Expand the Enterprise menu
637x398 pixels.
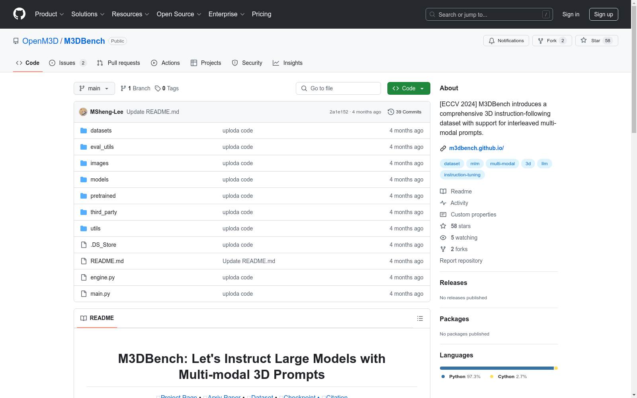(227, 14)
